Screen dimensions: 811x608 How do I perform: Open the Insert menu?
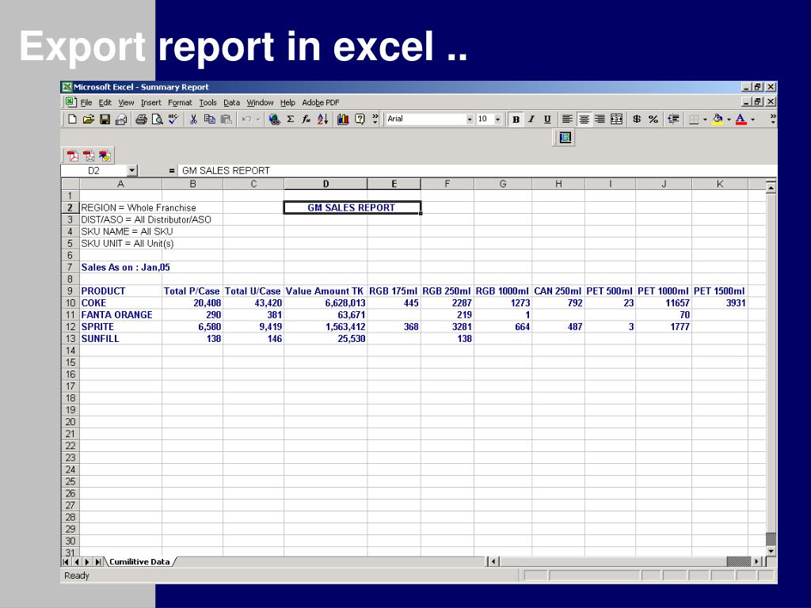tap(150, 102)
